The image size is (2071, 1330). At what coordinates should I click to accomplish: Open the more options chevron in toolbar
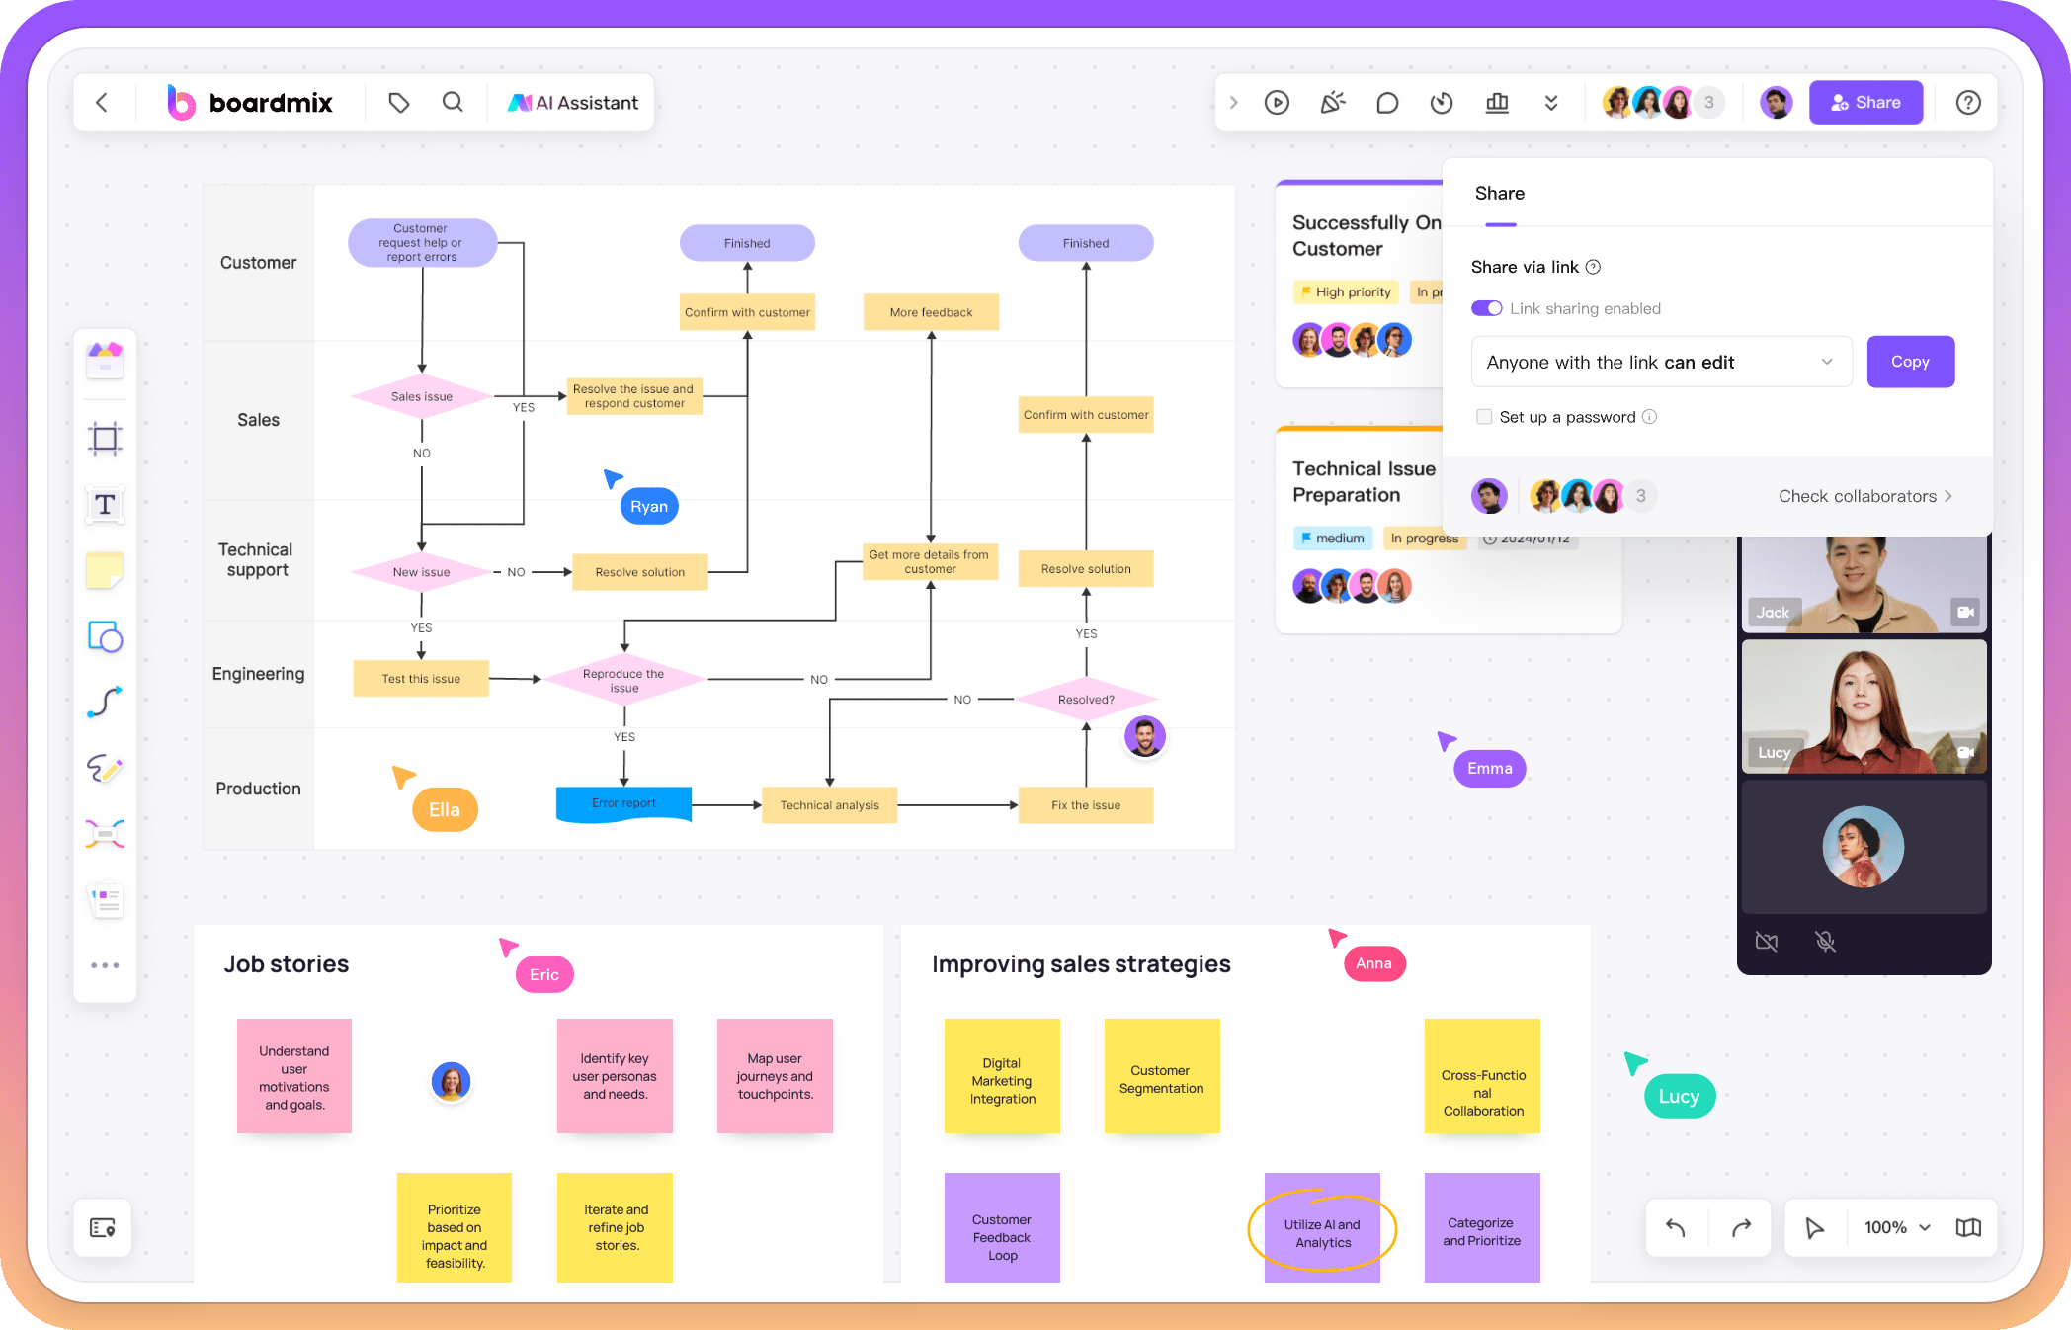(x=1551, y=101)
